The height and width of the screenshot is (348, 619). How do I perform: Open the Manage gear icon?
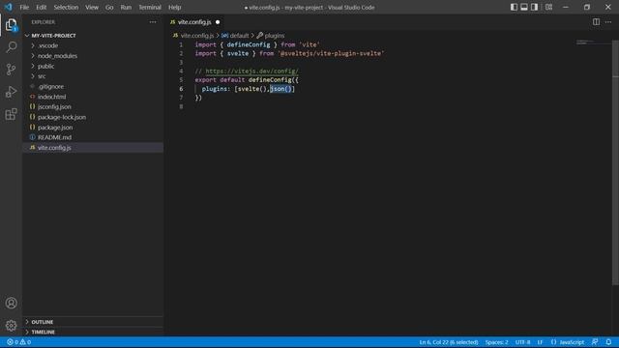pyautogui.click(x=11, y=326)
